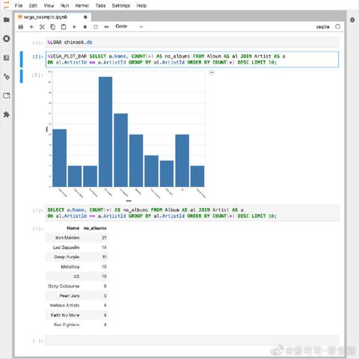Viewport: 359px width, 359px height.
Task: Restart kernel and run all cells
Action: [x=106, y=27]
